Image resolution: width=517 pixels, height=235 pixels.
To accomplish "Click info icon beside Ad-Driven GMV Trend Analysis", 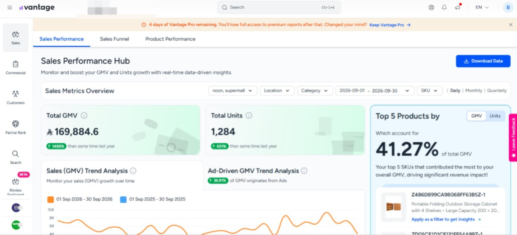I will coord(304,170).
